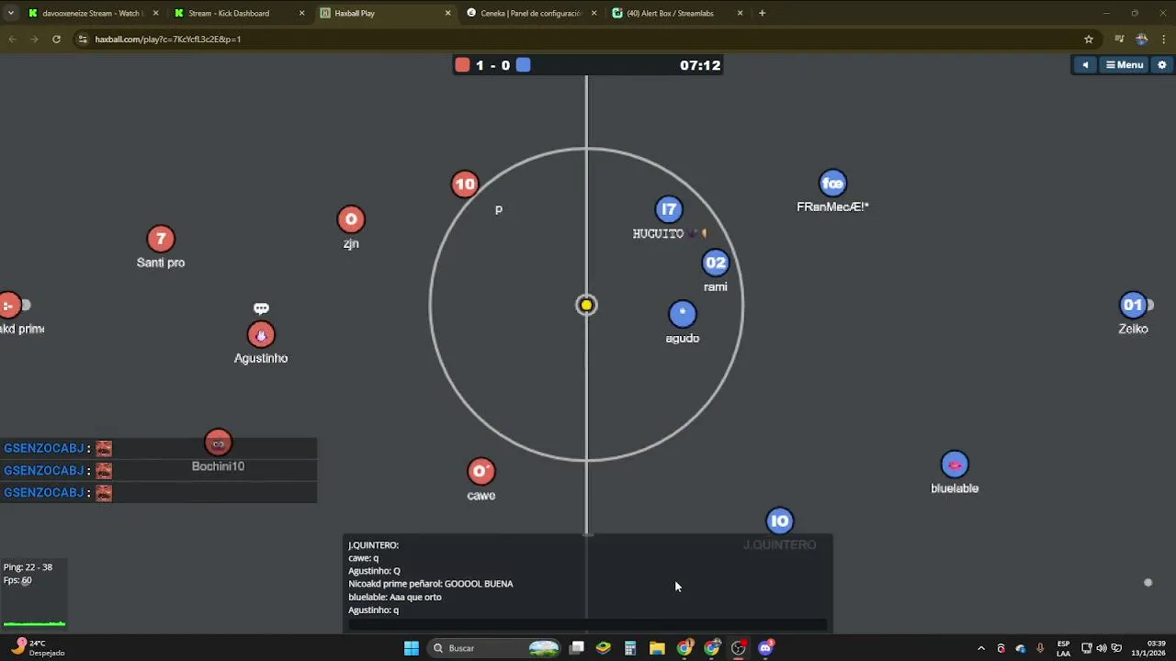Go back in browser history
This screenshot has width=1176, height=661.
12,39
